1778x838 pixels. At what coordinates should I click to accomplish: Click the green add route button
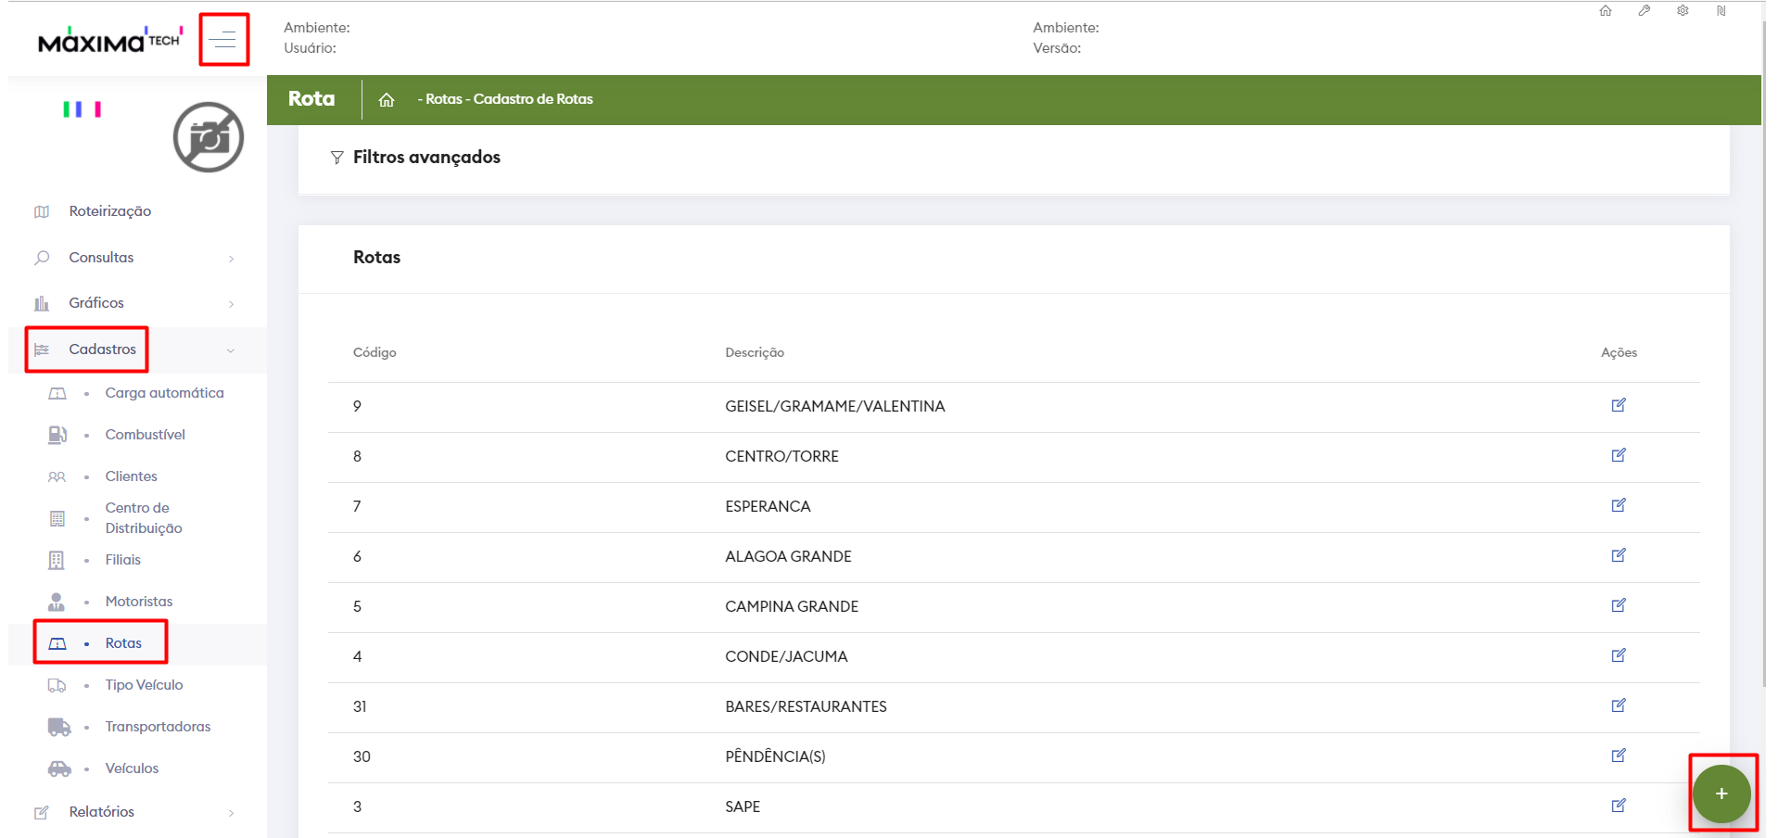coord(1721,794)
